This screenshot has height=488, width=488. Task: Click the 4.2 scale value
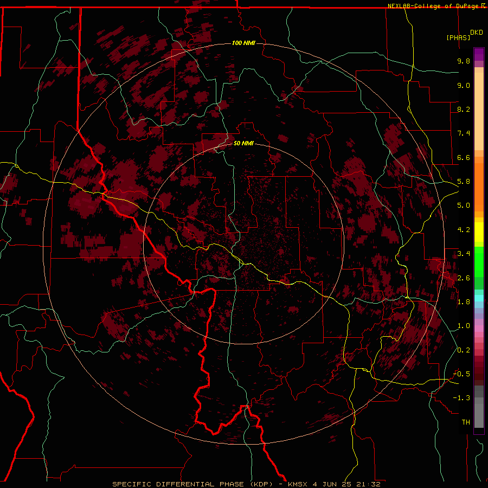tap(464, 230)
